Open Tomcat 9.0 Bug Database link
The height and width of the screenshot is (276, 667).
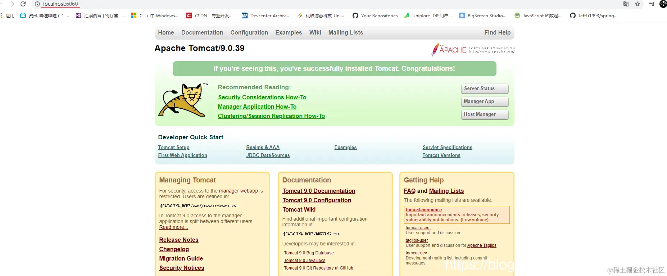point(309,253)
